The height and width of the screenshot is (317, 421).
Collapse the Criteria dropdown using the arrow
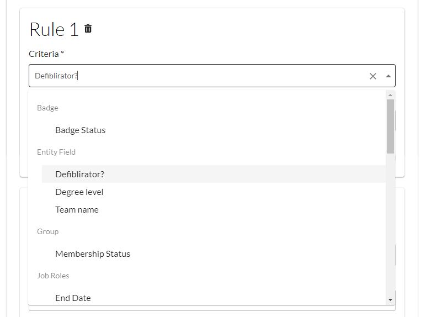[388, 76]
